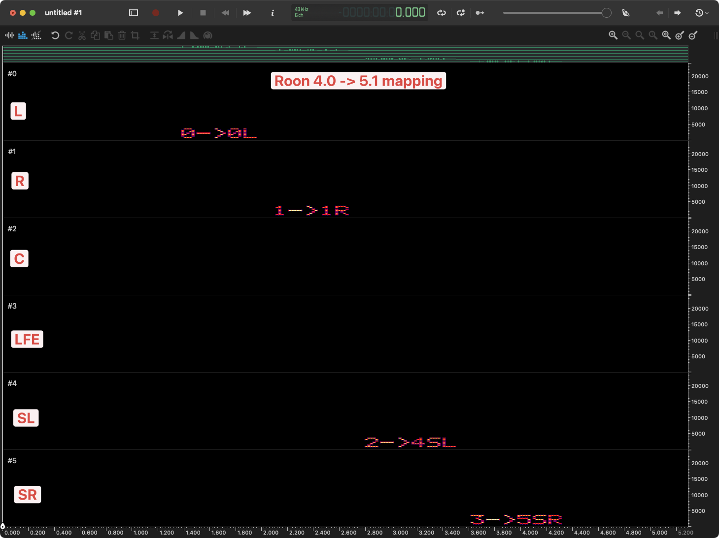Apply a fade in
The image size is (719, 538).
181,35
